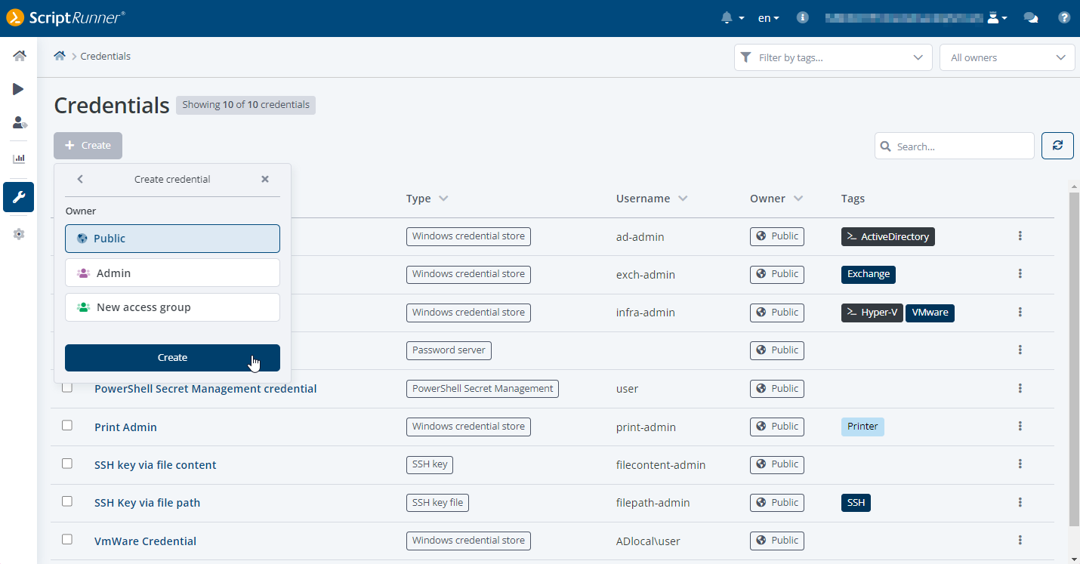Open the All owners dropdown
This screenshot has height=564, width=1080.
pyautogui.click(x=1007, y=57)
